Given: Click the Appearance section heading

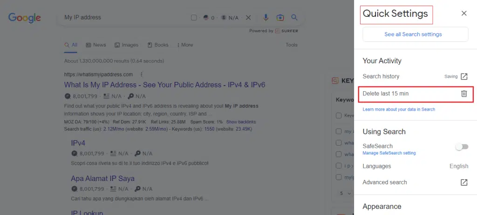Looking at the screenshot, I should (x=382, y=207).
